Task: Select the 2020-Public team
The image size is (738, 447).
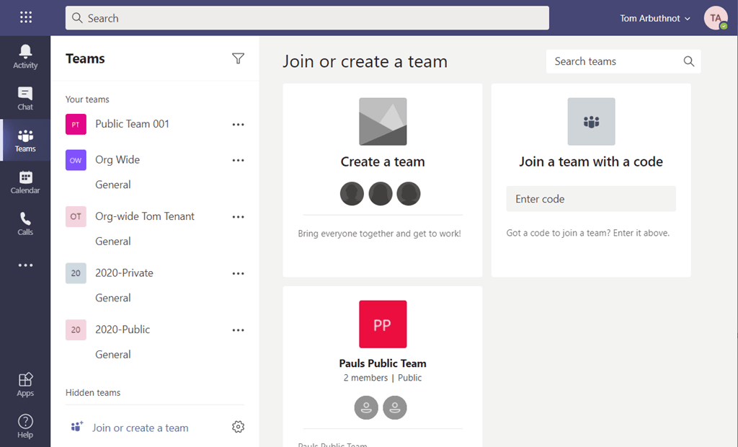Action: [123, 329]
